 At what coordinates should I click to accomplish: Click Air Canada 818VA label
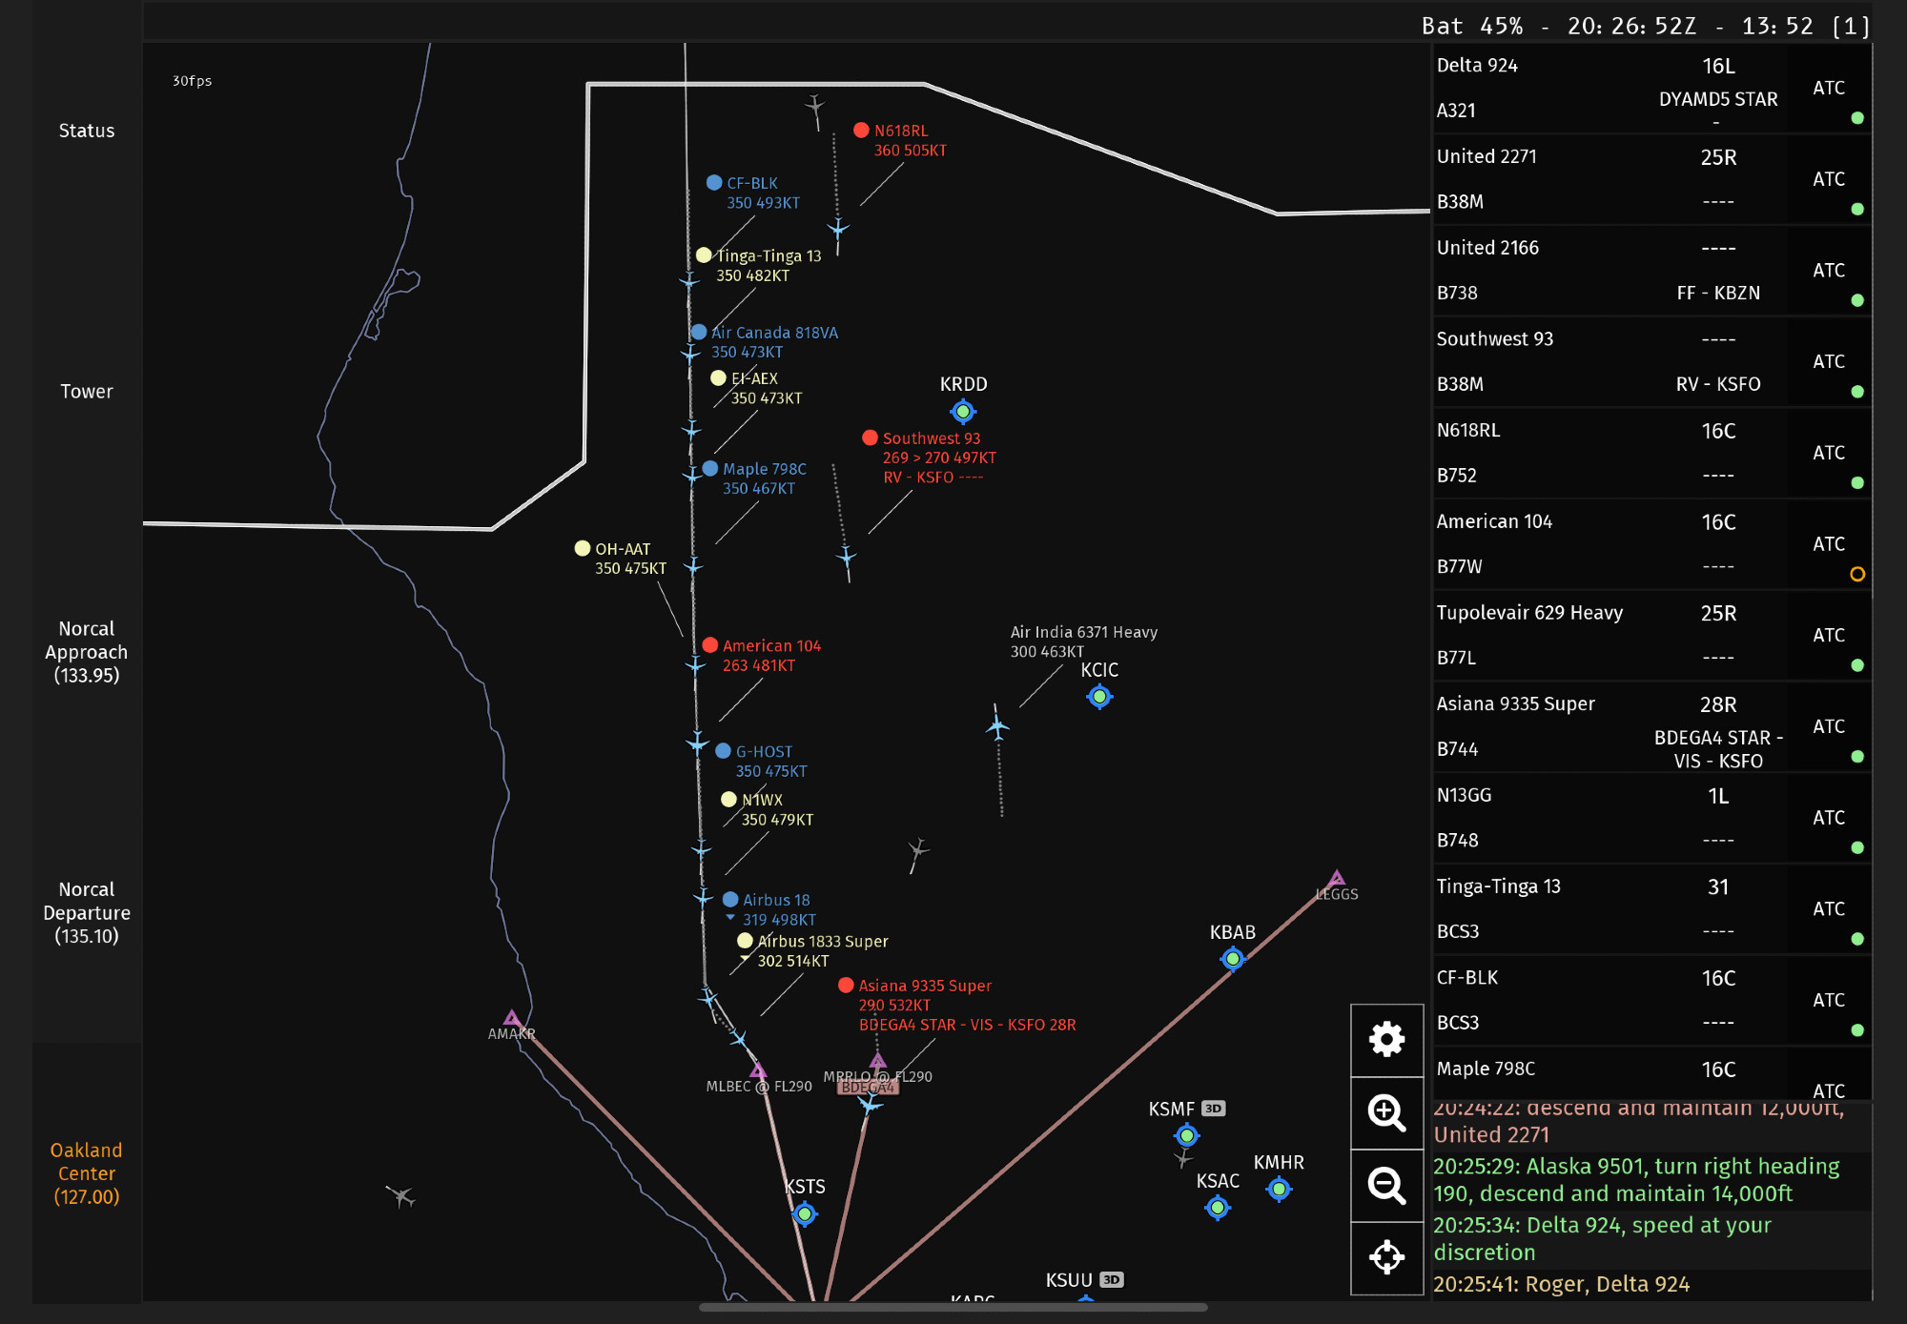click(x=774, y=333)
